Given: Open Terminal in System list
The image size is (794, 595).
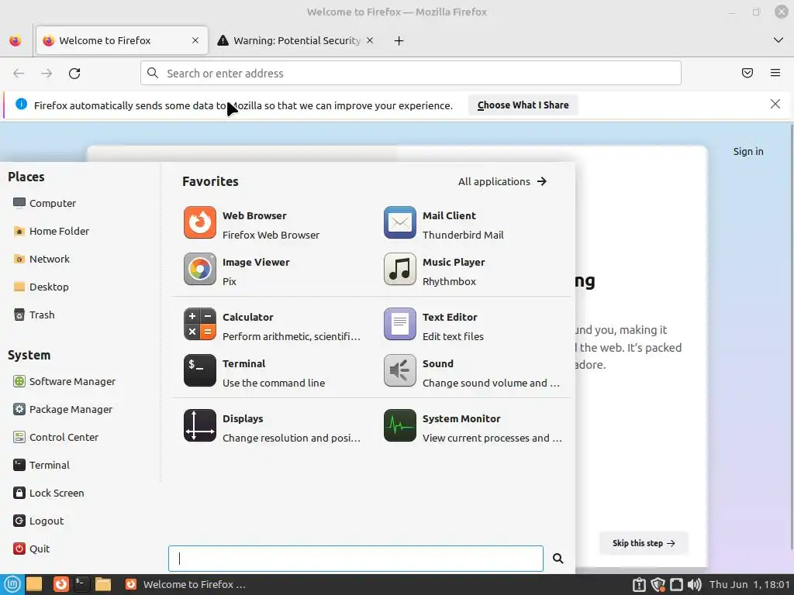Looking at the screenshot, I should 42,465.
